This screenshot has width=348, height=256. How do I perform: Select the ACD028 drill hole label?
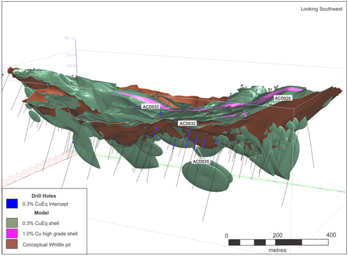pos(283,98)
